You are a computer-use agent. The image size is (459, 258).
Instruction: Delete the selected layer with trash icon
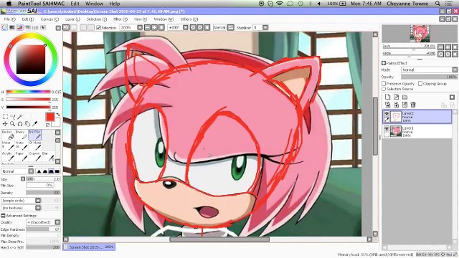[413, 105]
